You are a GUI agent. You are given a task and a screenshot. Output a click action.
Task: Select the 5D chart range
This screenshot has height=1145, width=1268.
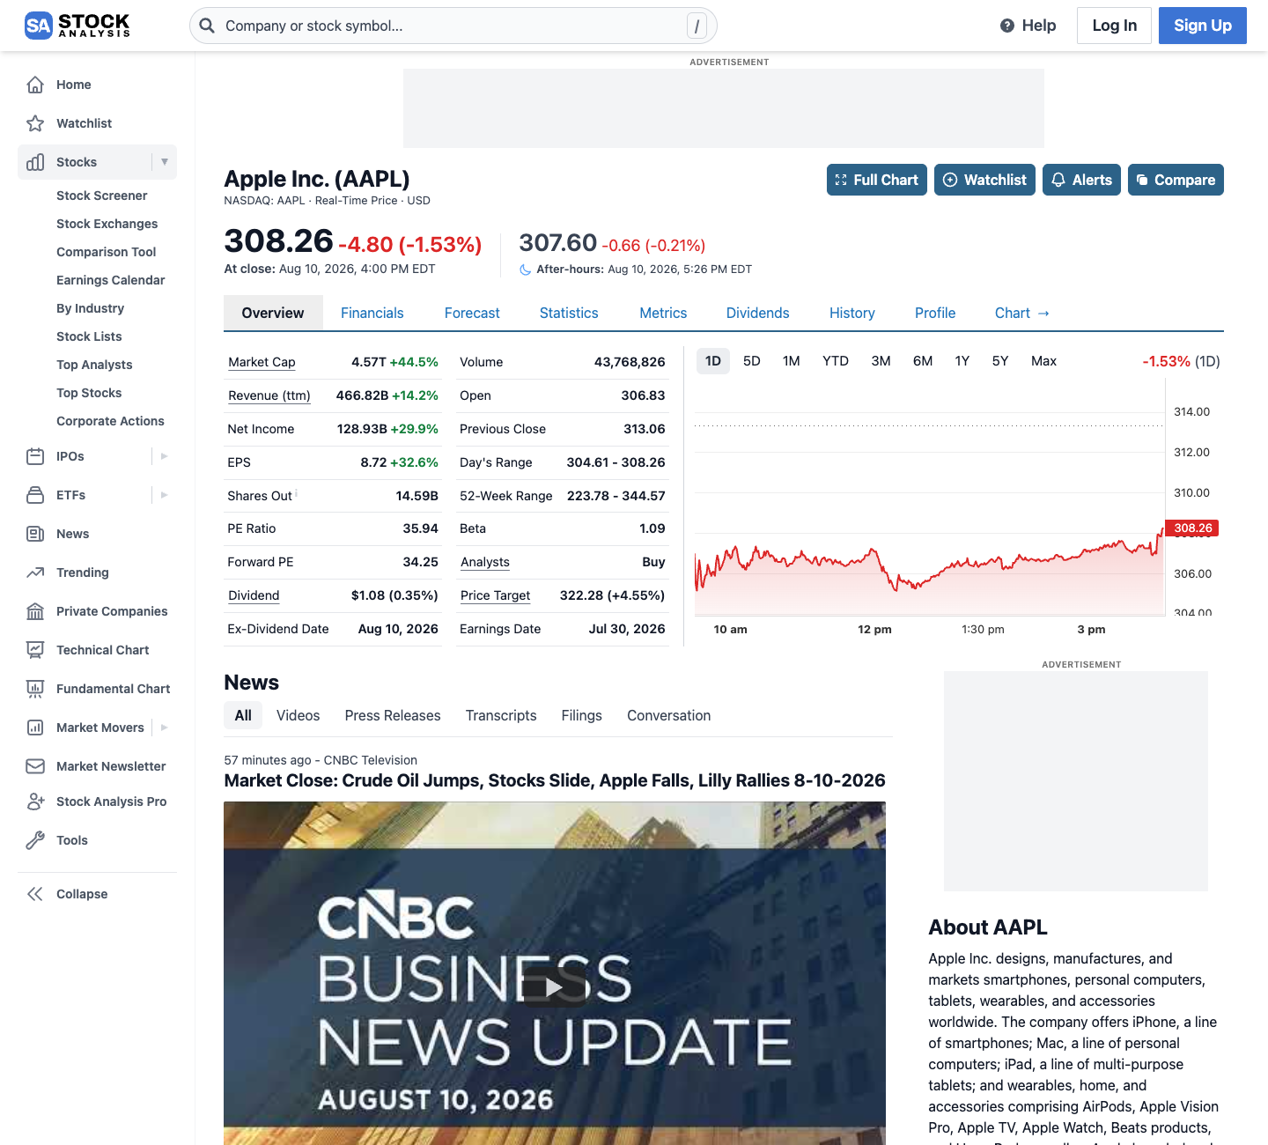pyautogui.click(x=752, y=361)
